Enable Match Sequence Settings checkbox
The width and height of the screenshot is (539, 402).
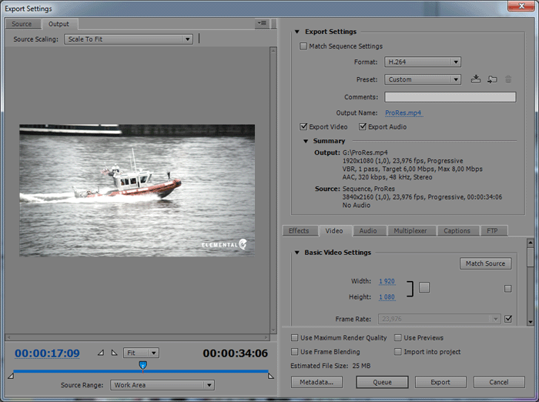(303, 46)
